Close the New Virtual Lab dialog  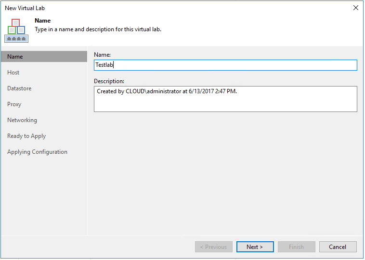point(356,8)
